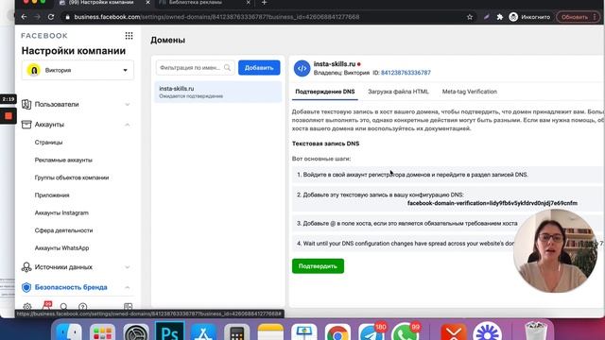Image resolution: width=605 pixels, height=340 pixels.
Task: Open Keynote from the dock
Action: [304, 331]
